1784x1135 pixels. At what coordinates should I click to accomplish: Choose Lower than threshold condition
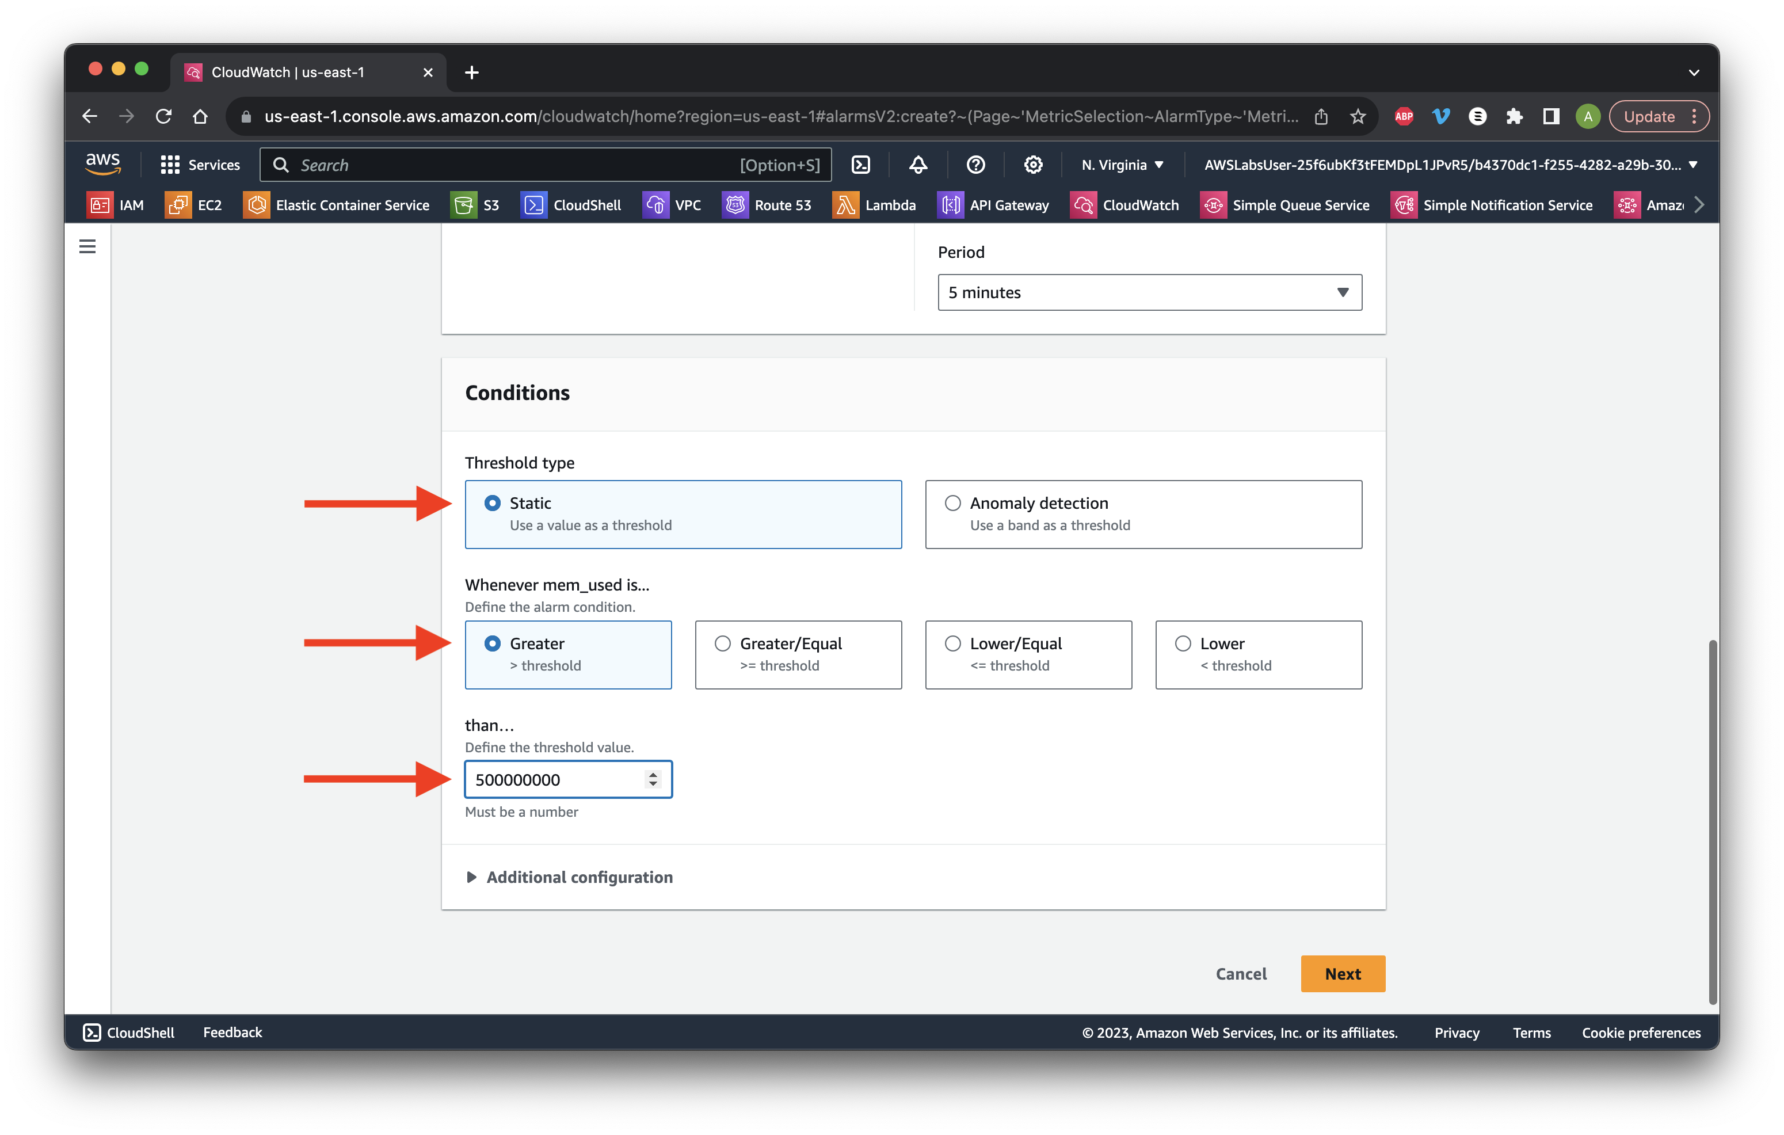[1258, 654]
